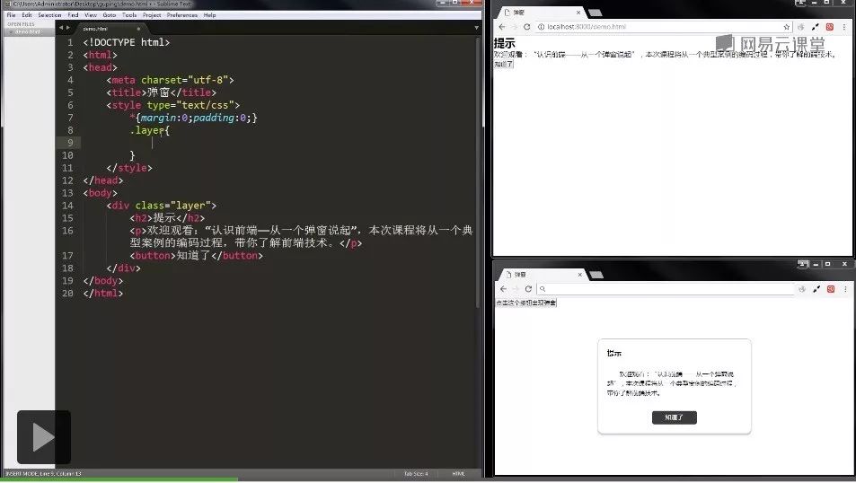Screen dimensions: 856x483
Task: Select the page tab in top Chrome window
Action: coord(541,13)
